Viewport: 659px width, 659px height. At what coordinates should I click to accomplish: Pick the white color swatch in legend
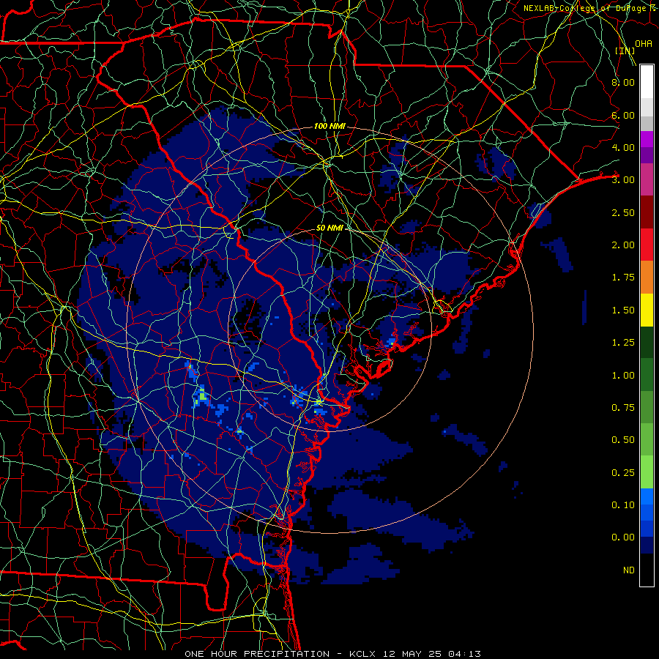coord(647,81)
